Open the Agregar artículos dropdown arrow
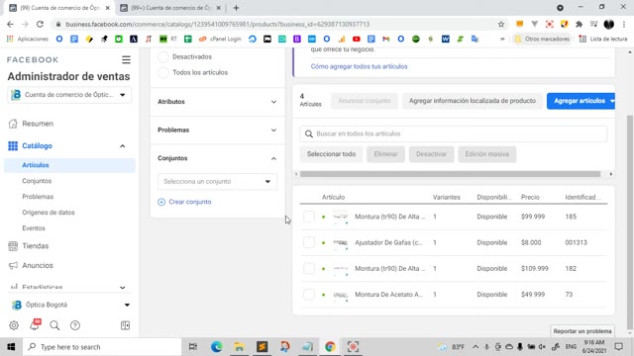 [612, 101]
